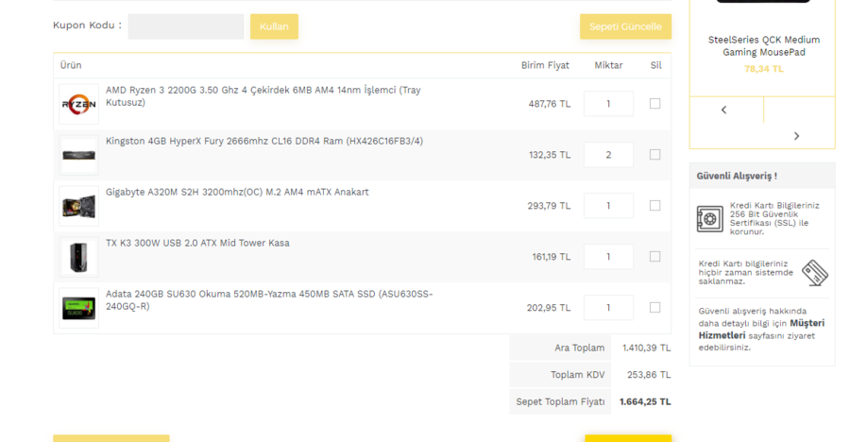The width and height of the screenshot is (850, 442).
Task: Open AMD Ryzen 3 2200G product link
Action: click(x=263, y=96)
